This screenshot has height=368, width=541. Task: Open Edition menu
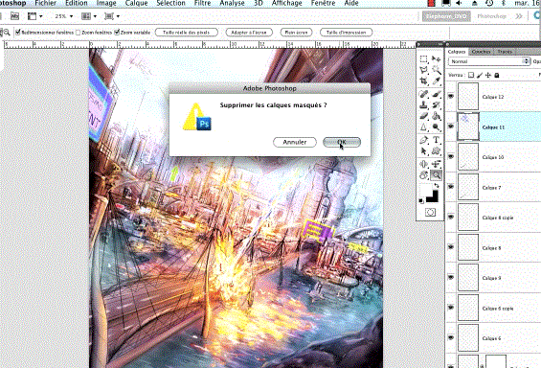(x=77, y=3)
